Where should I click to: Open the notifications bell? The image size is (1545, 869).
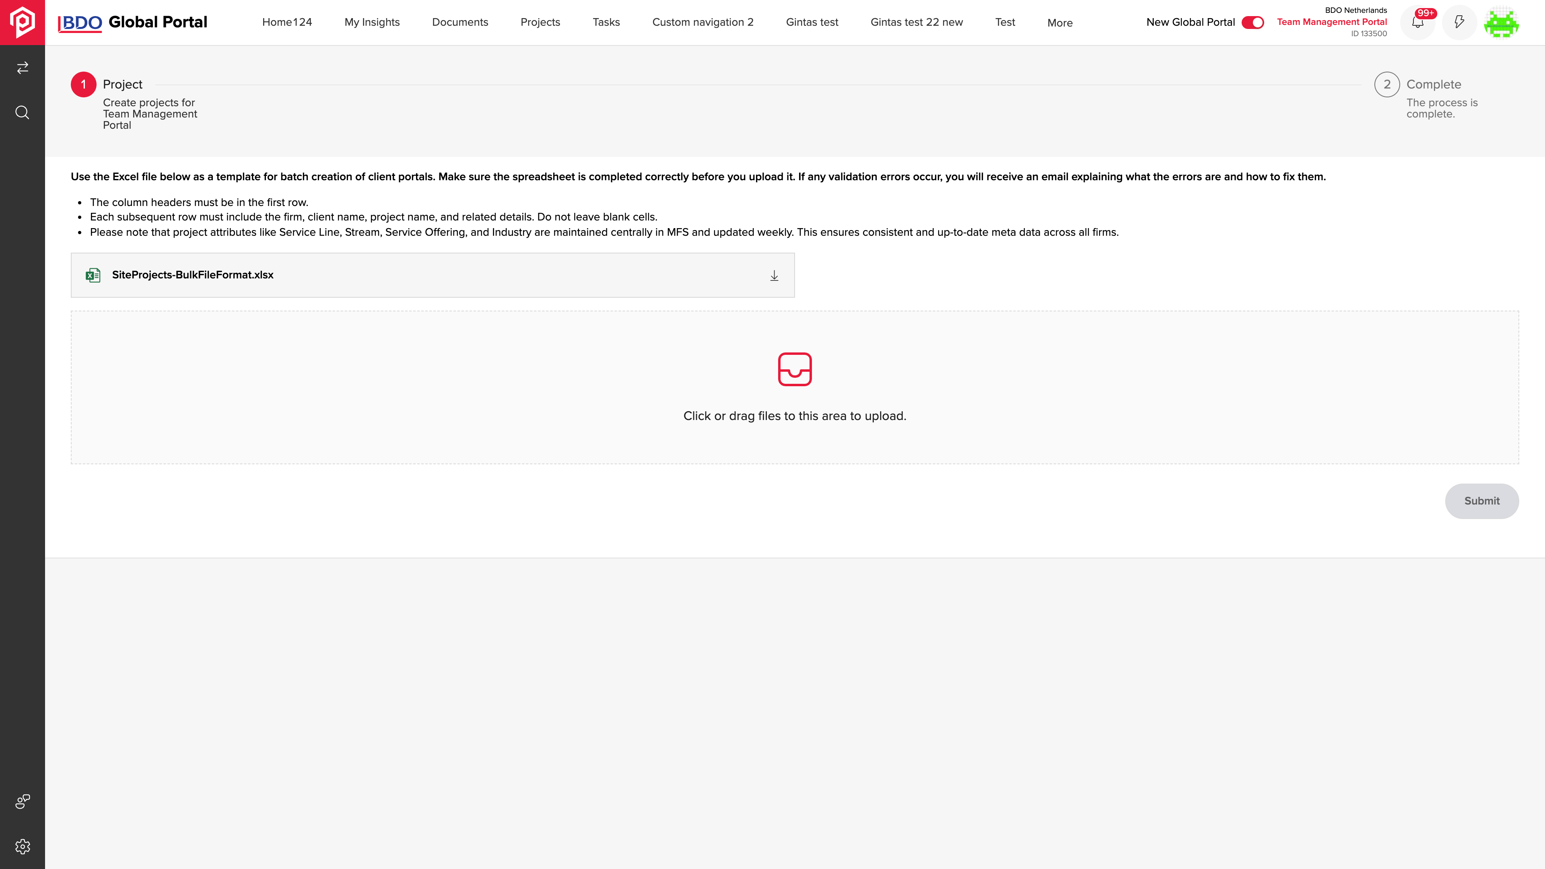coord(1418,22)
